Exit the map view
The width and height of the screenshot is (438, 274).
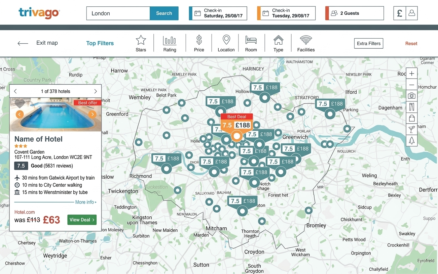(38, 43)
